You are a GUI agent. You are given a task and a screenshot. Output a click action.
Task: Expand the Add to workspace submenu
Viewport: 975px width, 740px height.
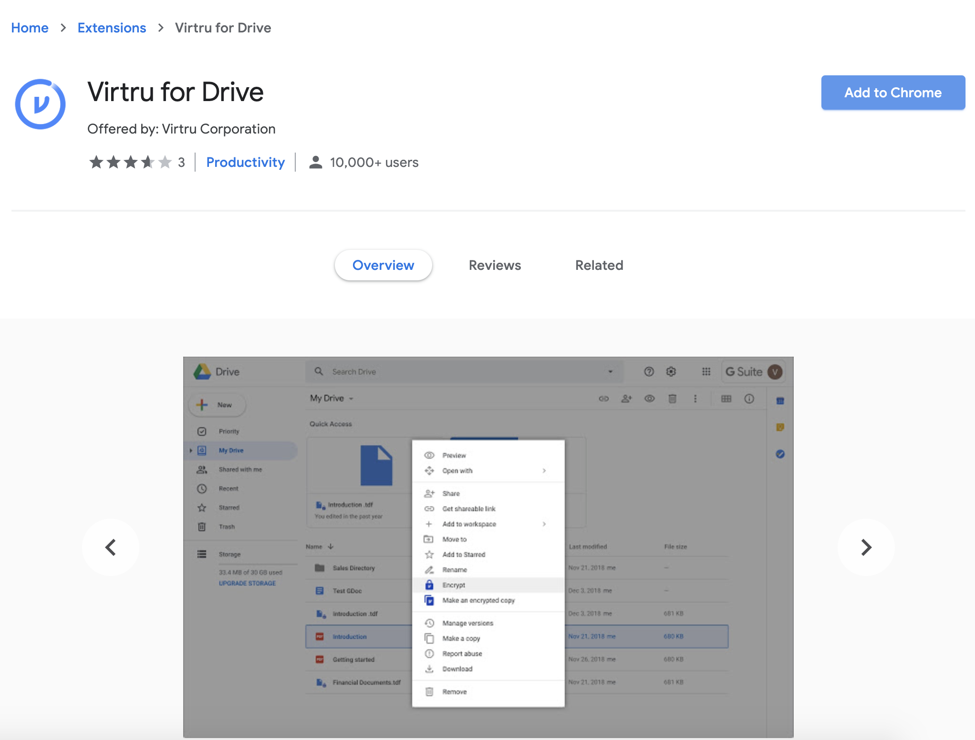[544, 524]
